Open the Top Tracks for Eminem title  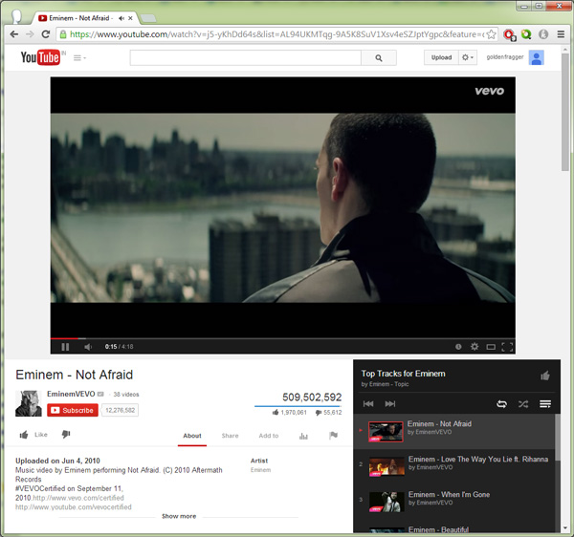403,374
